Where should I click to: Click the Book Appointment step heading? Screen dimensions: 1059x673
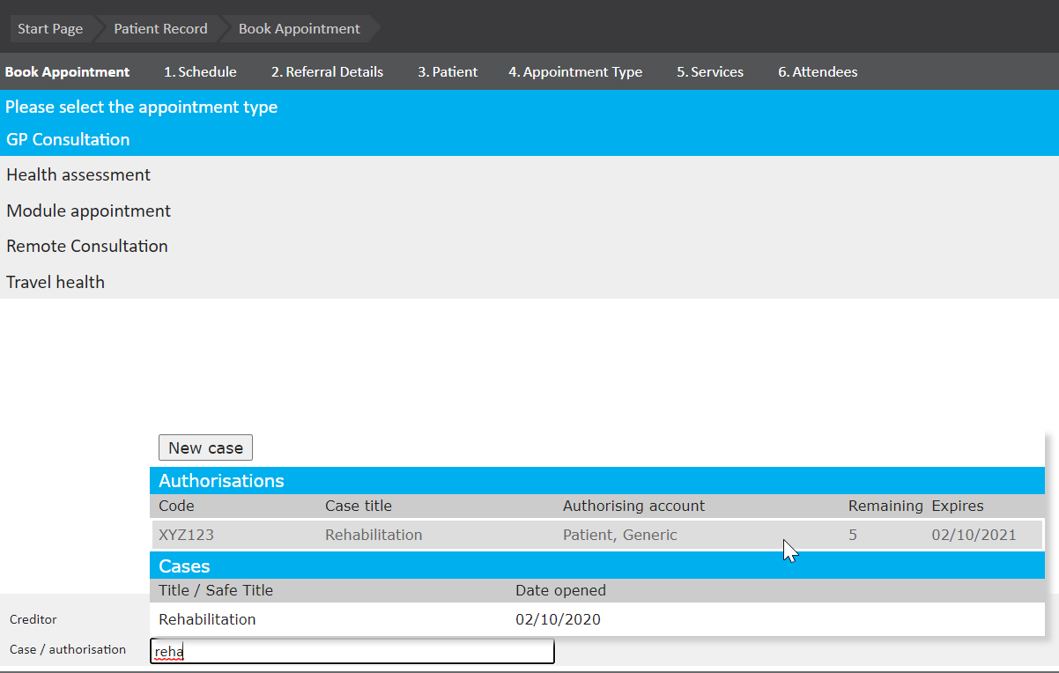[67, 72]
